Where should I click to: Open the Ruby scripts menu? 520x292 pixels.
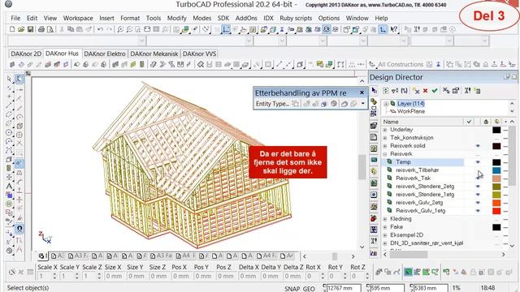coord(296,18)
